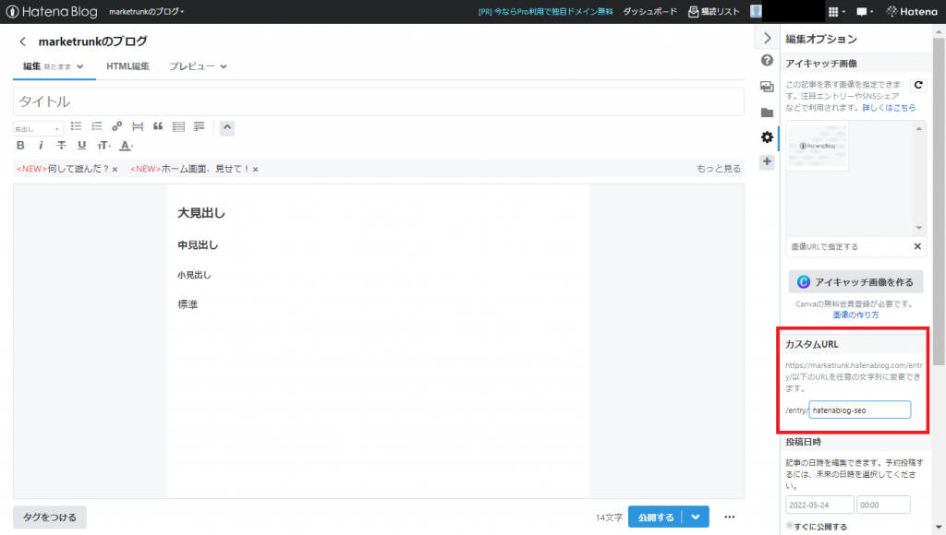Open the 見出し heading style dropdown
The image size is (946, 535).
[x=38, y=129]
